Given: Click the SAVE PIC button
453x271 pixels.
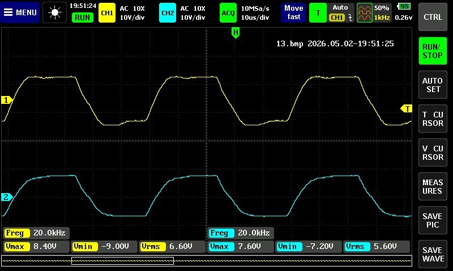Looking at the screenshot, I should 433,220.
